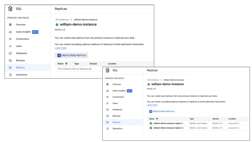Open Backups in the lower window sidebar
The image size is (252, 142).
116,116
